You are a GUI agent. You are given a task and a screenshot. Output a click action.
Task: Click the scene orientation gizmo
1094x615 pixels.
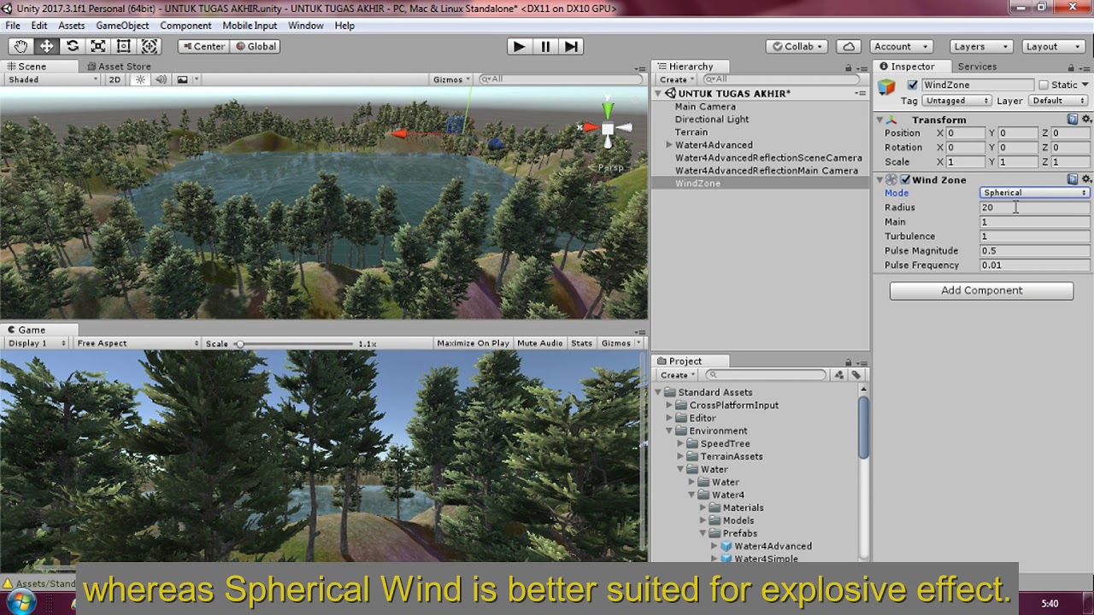tap(606, 129)
